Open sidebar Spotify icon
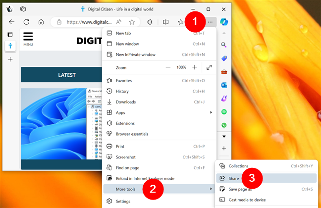The width and height of the screenshot is (321, 208). (224, 112)
